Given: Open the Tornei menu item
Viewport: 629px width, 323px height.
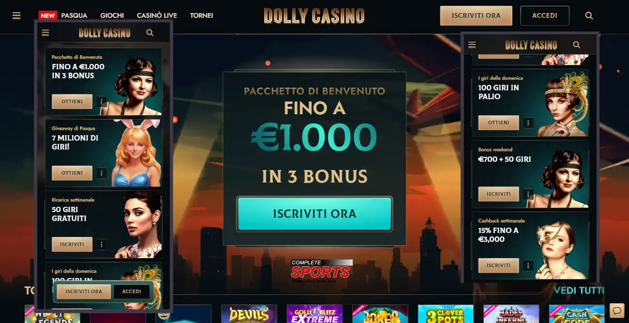Looking at the screenshot, I should 201,15.
